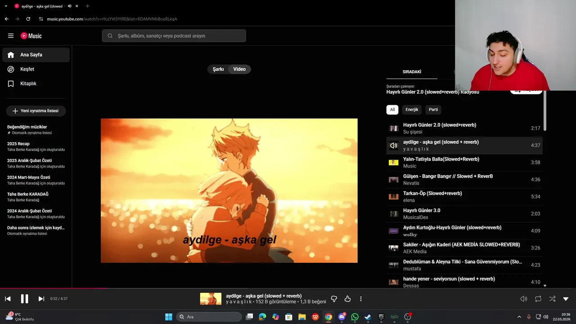The width and height of the screenshot is (576, 324).
Task: Click the queue panel scrollbar
Action: [545, 111]
